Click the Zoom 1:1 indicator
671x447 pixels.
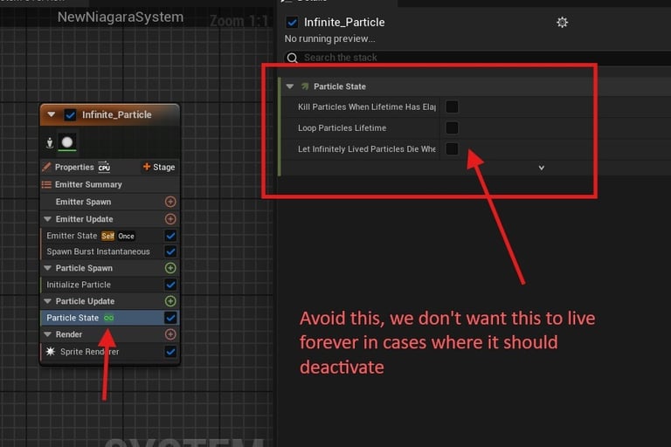239,21
